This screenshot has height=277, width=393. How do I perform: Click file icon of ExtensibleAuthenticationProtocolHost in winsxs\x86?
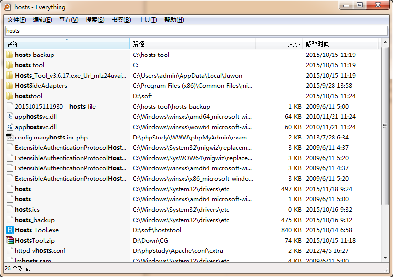(x=10, y=178)
